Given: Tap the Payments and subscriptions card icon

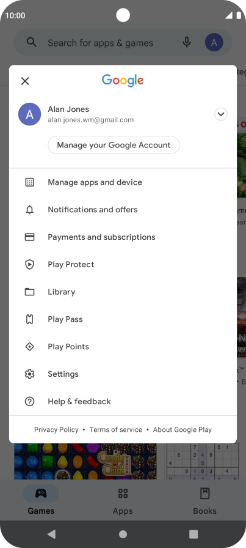Looking at the screenshot, I should 30,237.
